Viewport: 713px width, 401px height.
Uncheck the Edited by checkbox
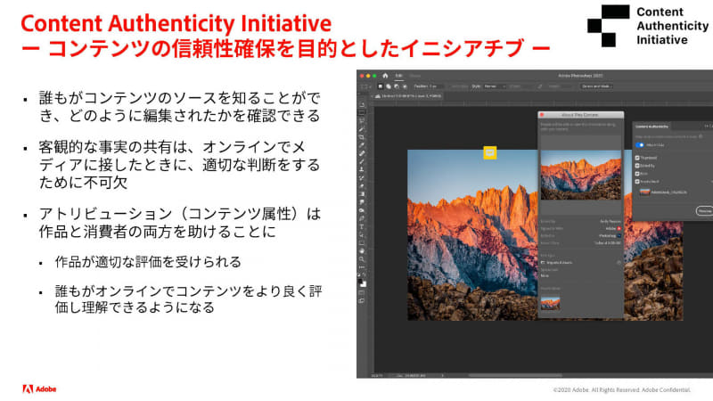click(637, 166)
